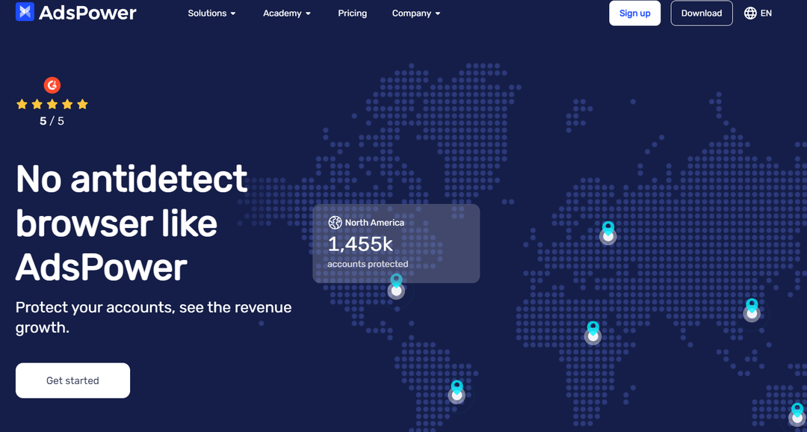Click the 5 / 5 rating text

click(x=52, y=122)
